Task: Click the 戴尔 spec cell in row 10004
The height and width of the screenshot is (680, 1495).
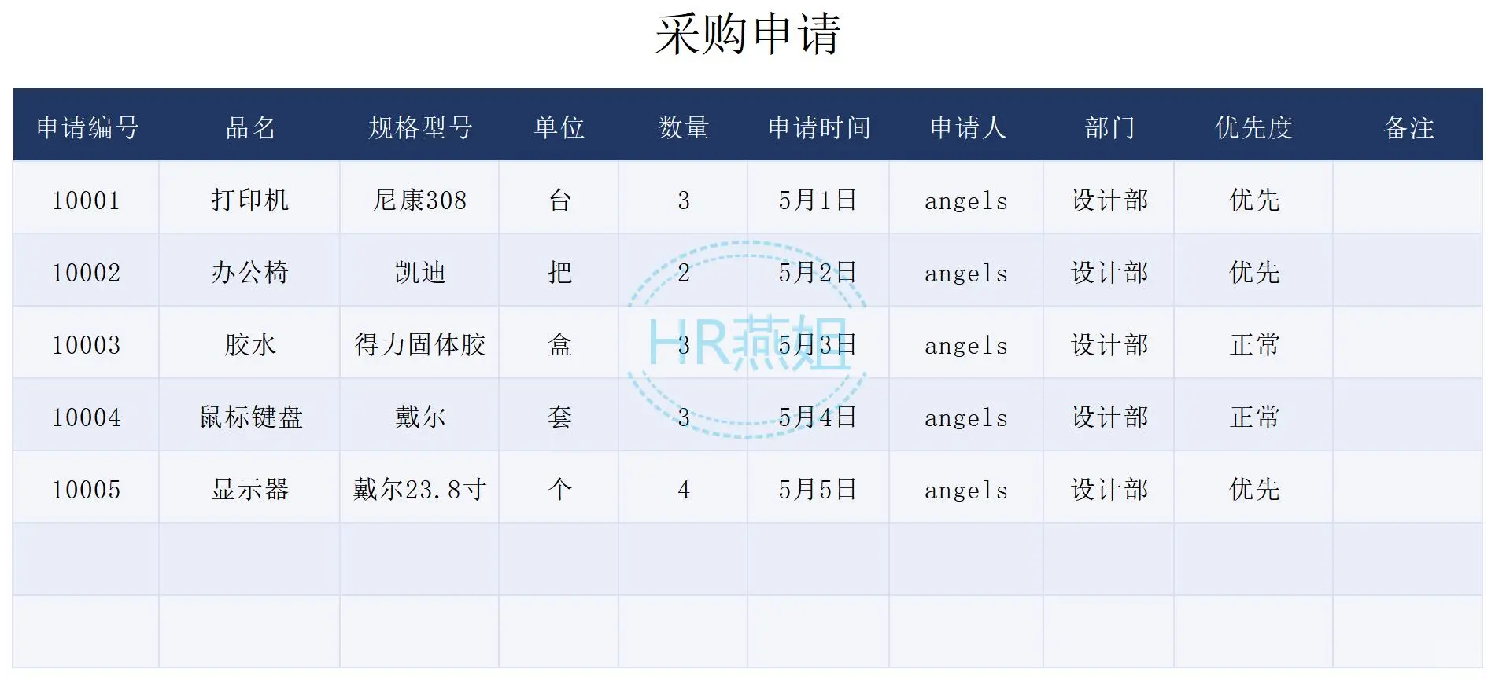Action: pos(419,414)
